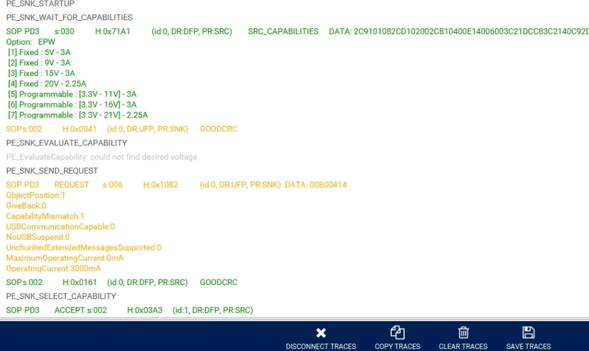Click the NoUSBSuspend:0 line
This screenshot has height=351, width=589.
(37, 237)
